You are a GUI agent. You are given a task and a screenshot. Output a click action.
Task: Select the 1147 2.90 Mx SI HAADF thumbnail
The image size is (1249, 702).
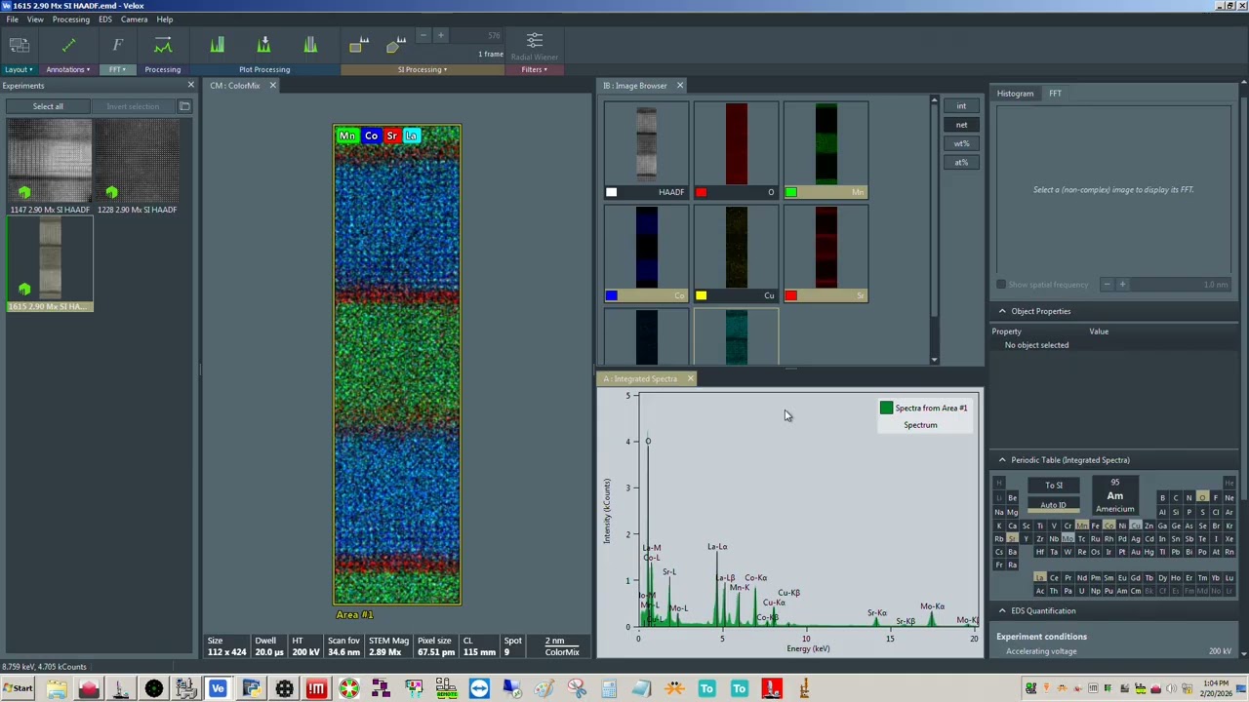tap(50, 161)
